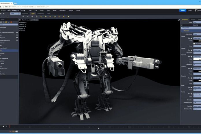The height and width of the screenshot is (134, 201).
Task: Click the Add Operator bar
Action: 191,28
